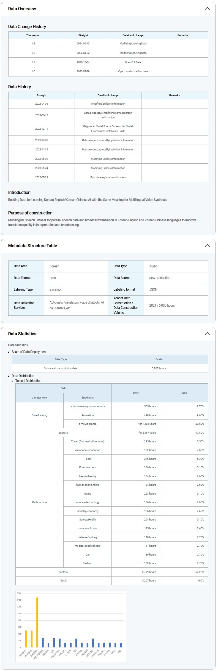Click the Data Overview heading
Viewport: 218px width, 672px height.
[x=22, y=9]
